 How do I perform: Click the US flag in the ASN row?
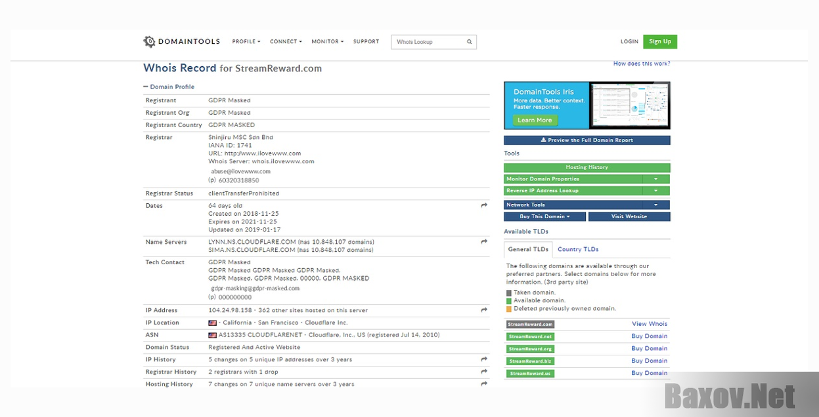[213, 335]
